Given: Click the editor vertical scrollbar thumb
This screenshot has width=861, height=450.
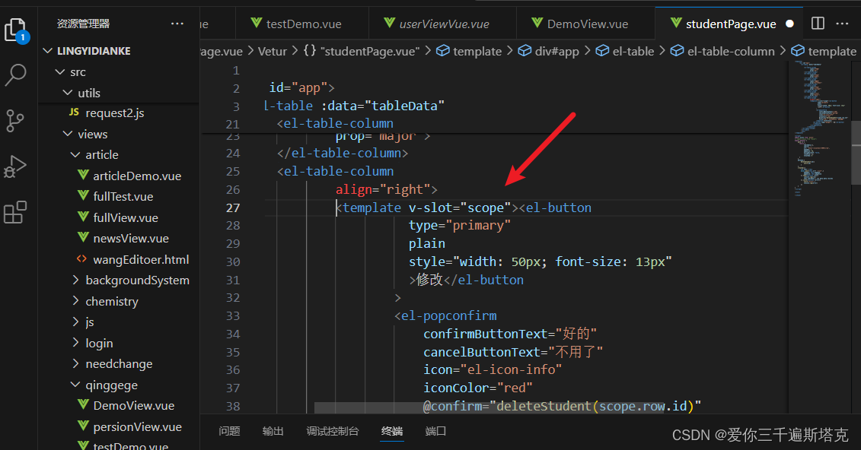Looking at the screenshot, I should pos(856,153).
